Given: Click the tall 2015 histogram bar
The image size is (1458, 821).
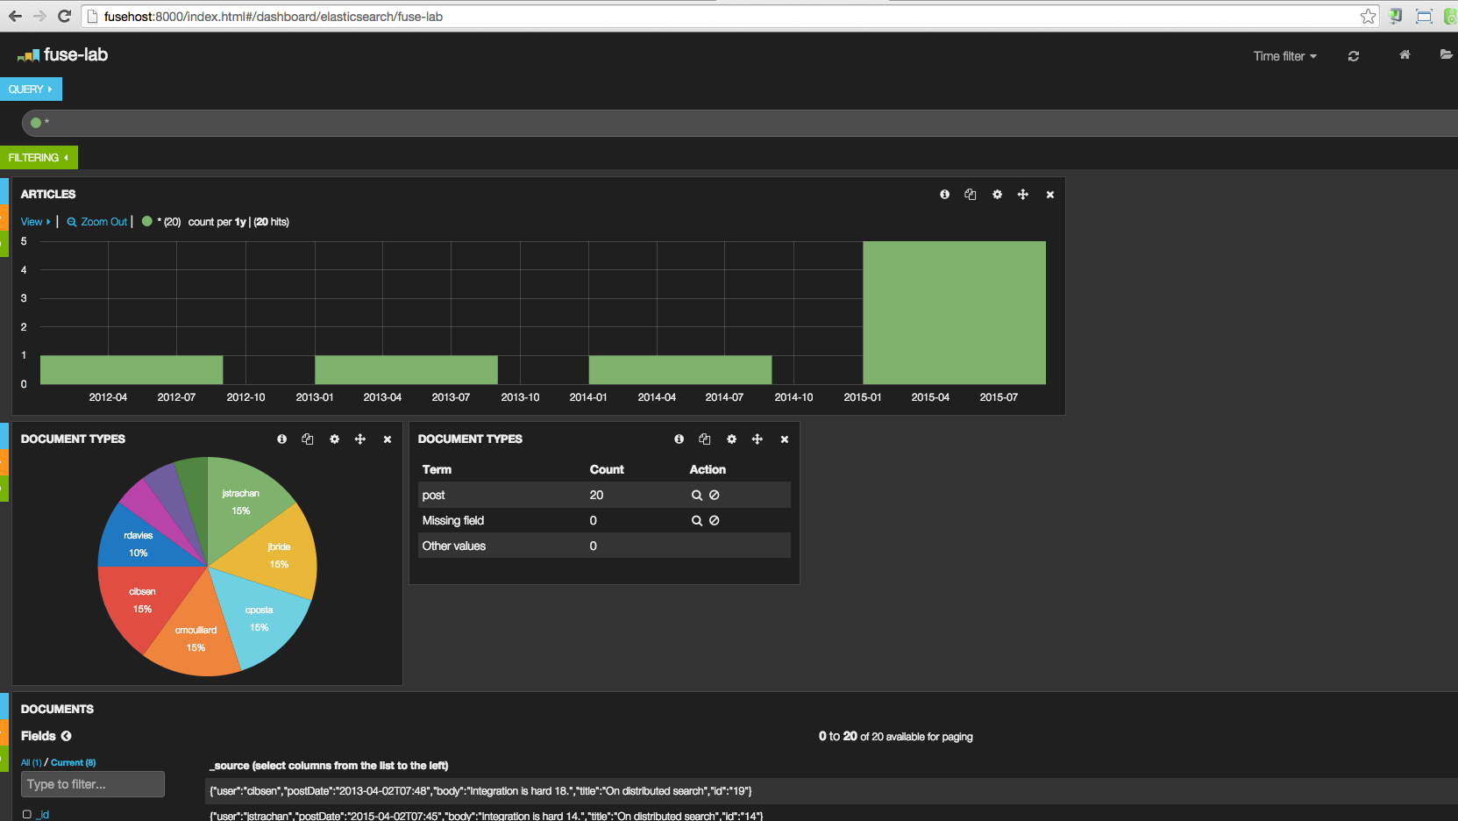Looking at the screenshot, I should tap(954, 312).
